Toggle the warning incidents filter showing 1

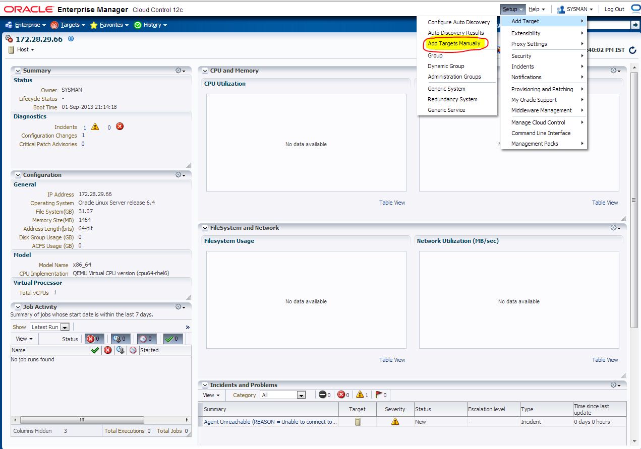pos(362,395)
